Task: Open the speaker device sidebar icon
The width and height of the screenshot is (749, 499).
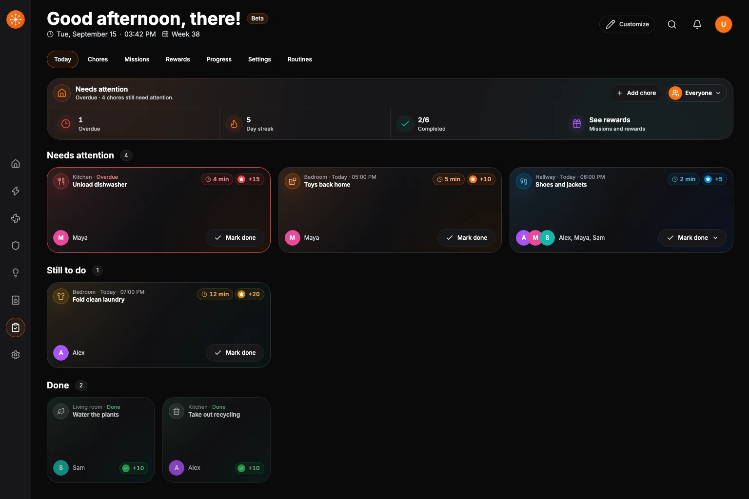Action: pyautogui.click(x=16, y=300)
